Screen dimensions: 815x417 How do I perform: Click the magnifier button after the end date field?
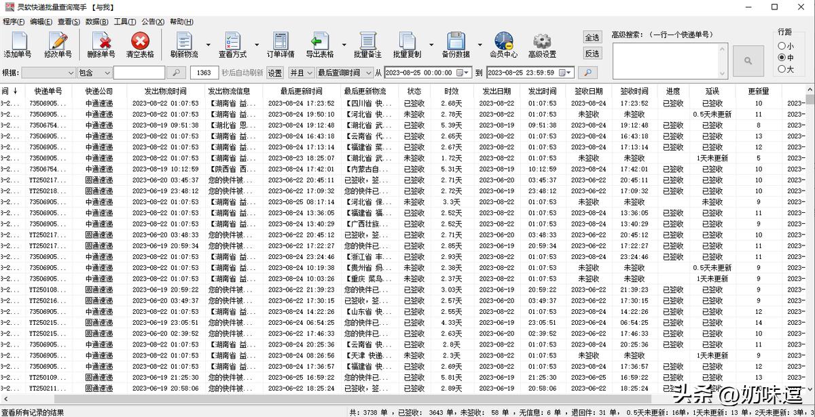tap(587, 73)
